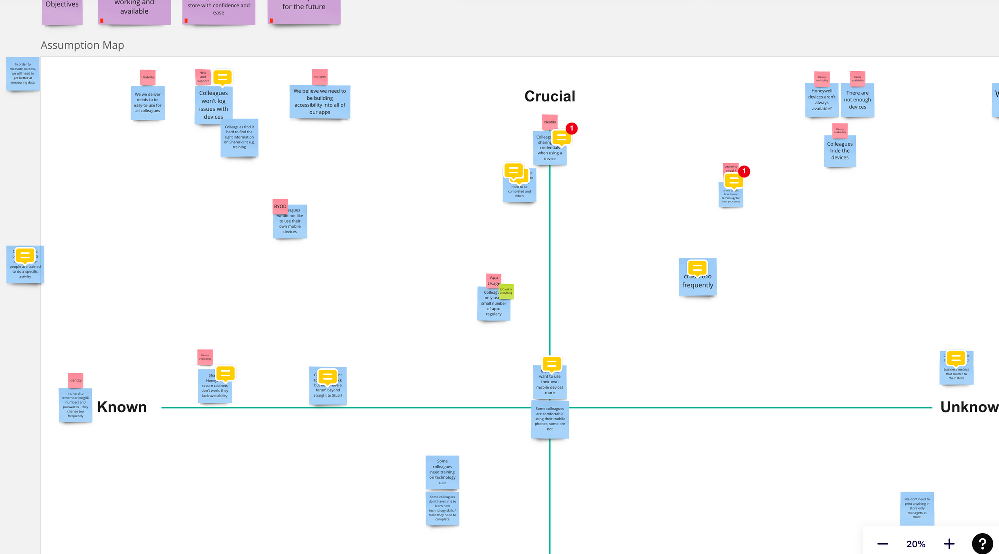Click the zoom in plus button

pos(949,544)
